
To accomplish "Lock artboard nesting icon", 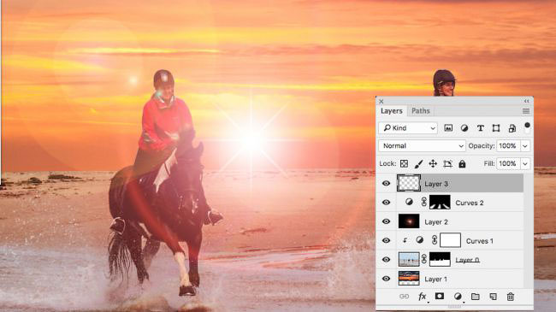I will 447,163.
